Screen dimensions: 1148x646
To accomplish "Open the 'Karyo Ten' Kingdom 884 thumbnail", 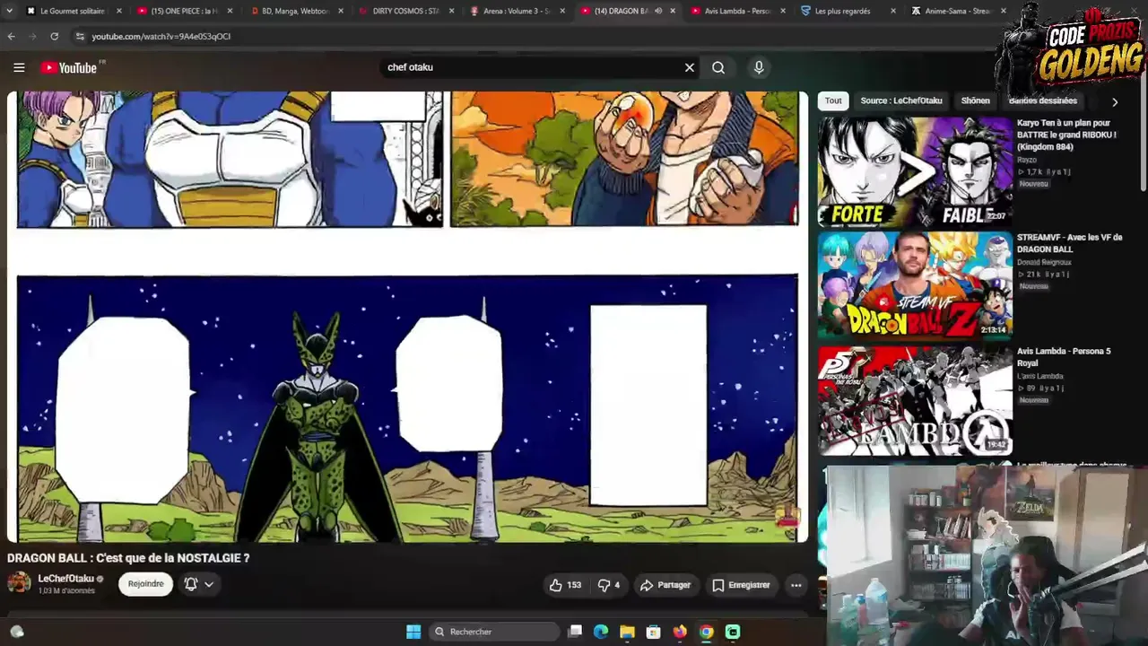I will click(x=915, y=170).
